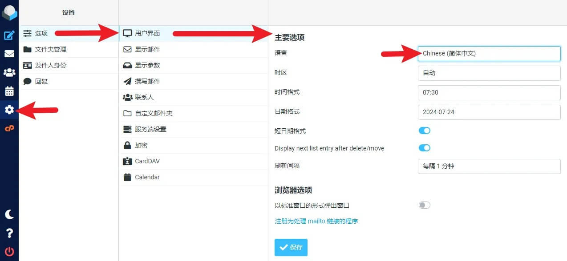Viewport: 567px width, 261px height.
Task: Toggle Display next list entry after delete/move
Action: (x=424, y=148)
